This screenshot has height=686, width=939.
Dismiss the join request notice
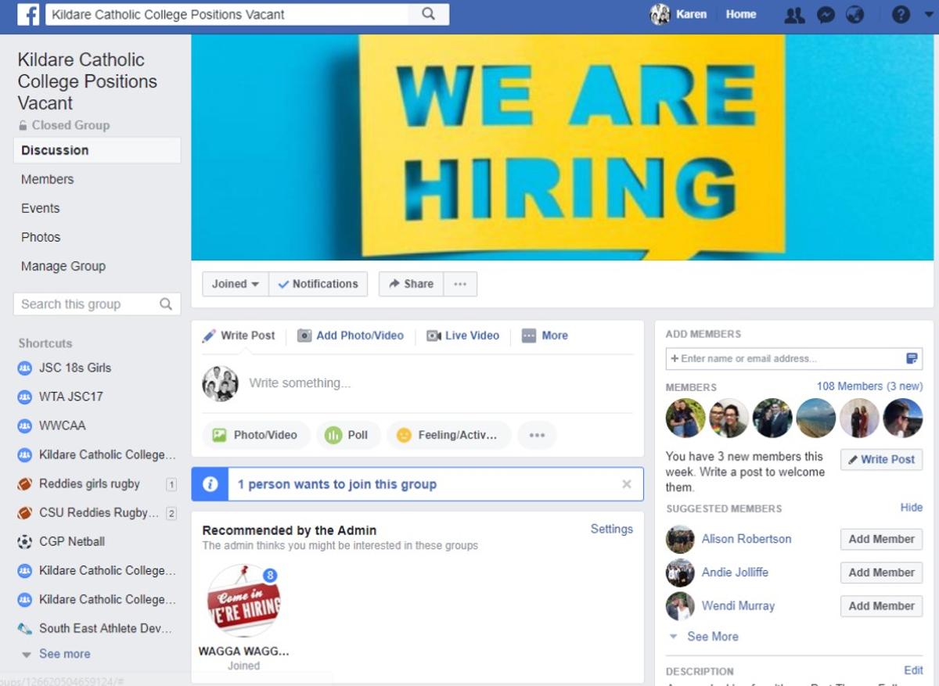[x=627, y=484]
